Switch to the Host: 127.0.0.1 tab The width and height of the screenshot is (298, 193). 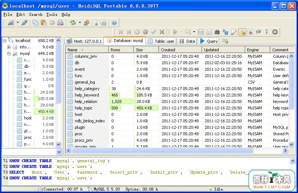[x=84, y=41]
